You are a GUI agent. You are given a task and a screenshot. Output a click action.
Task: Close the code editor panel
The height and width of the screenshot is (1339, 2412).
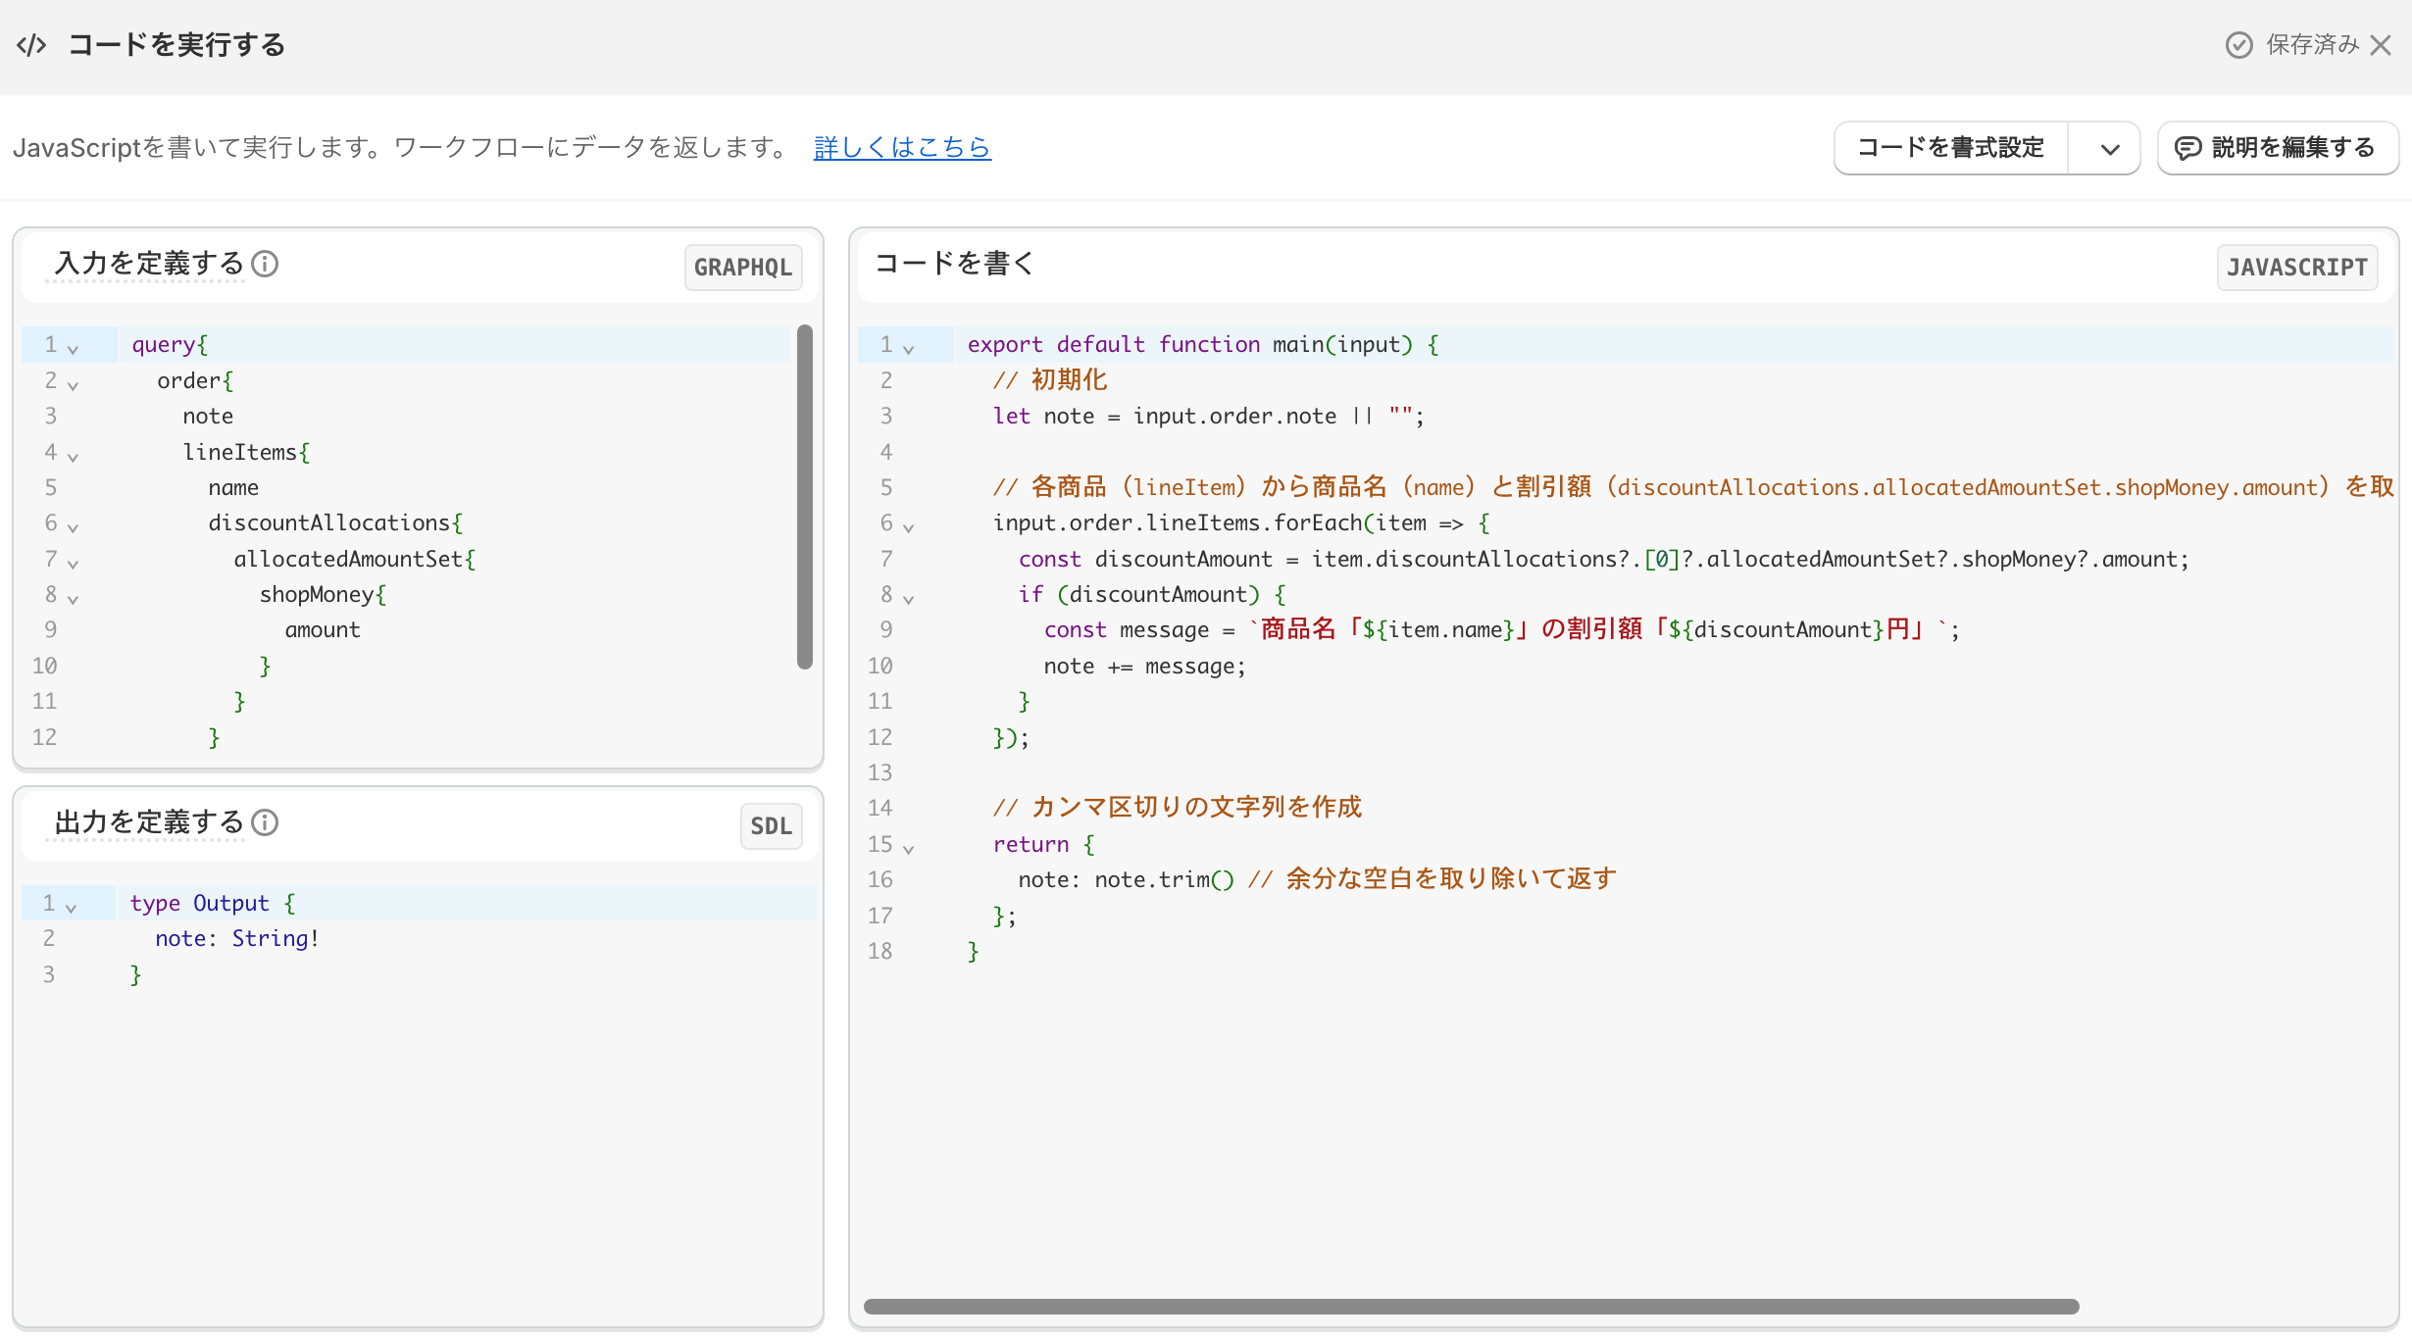coord(2381,45)
